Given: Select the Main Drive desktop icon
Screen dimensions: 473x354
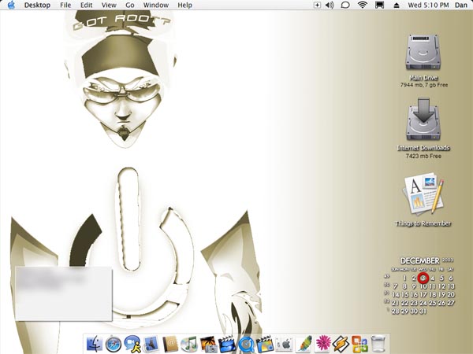Looking at the screenshot, I should 423,53.
